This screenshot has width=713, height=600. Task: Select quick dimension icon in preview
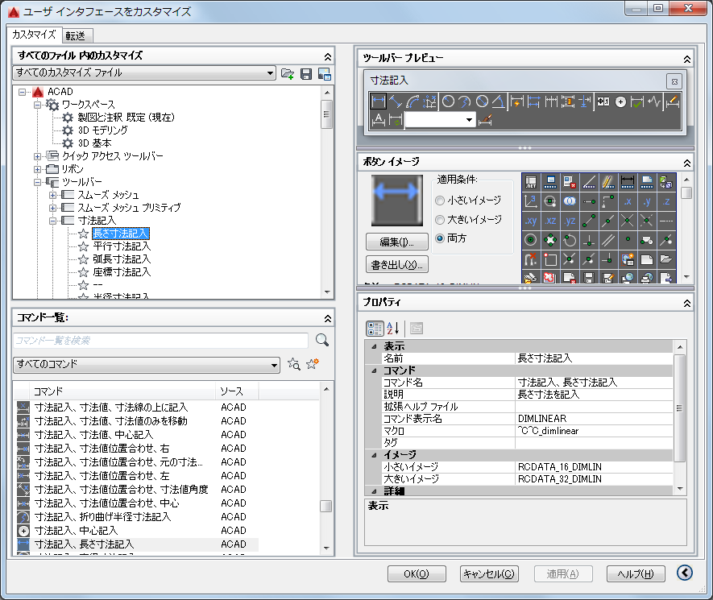(x=517, y=101)
